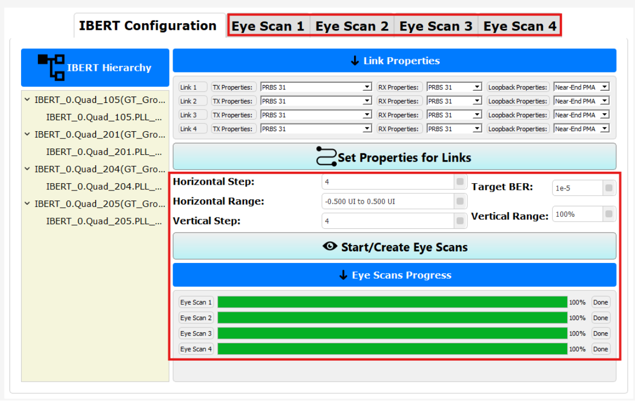Click the Link 3 label button
The image size is (635, 401).
(x=193, y=114)
